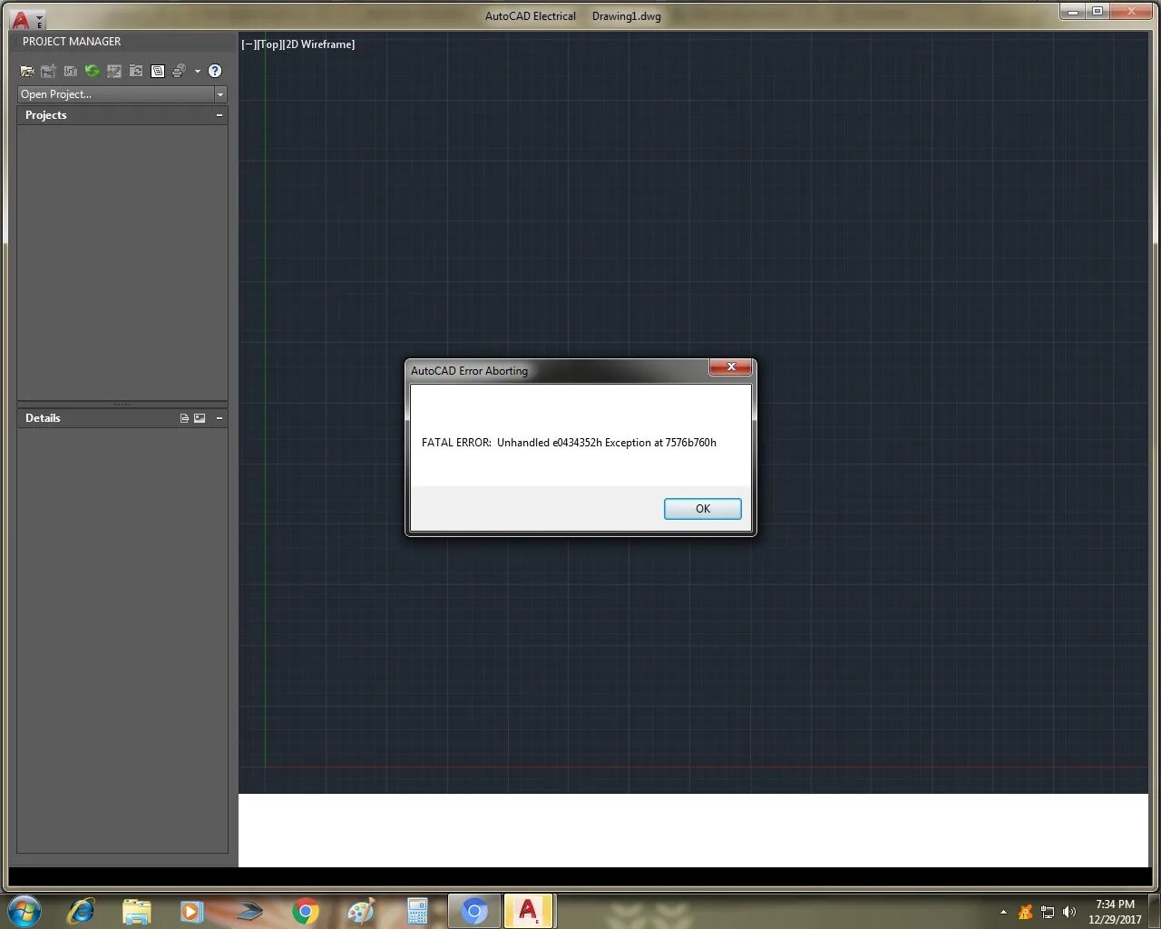Click the FATAL ERROR message text
Viewport: 1161px width, 929px height.
[569, 443]
